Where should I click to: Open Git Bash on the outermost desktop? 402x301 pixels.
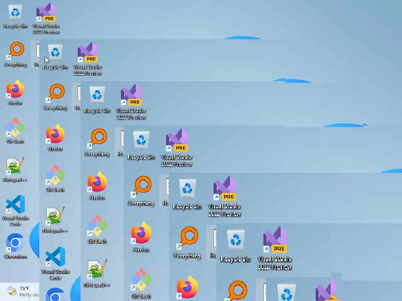(x=15, y=131)
